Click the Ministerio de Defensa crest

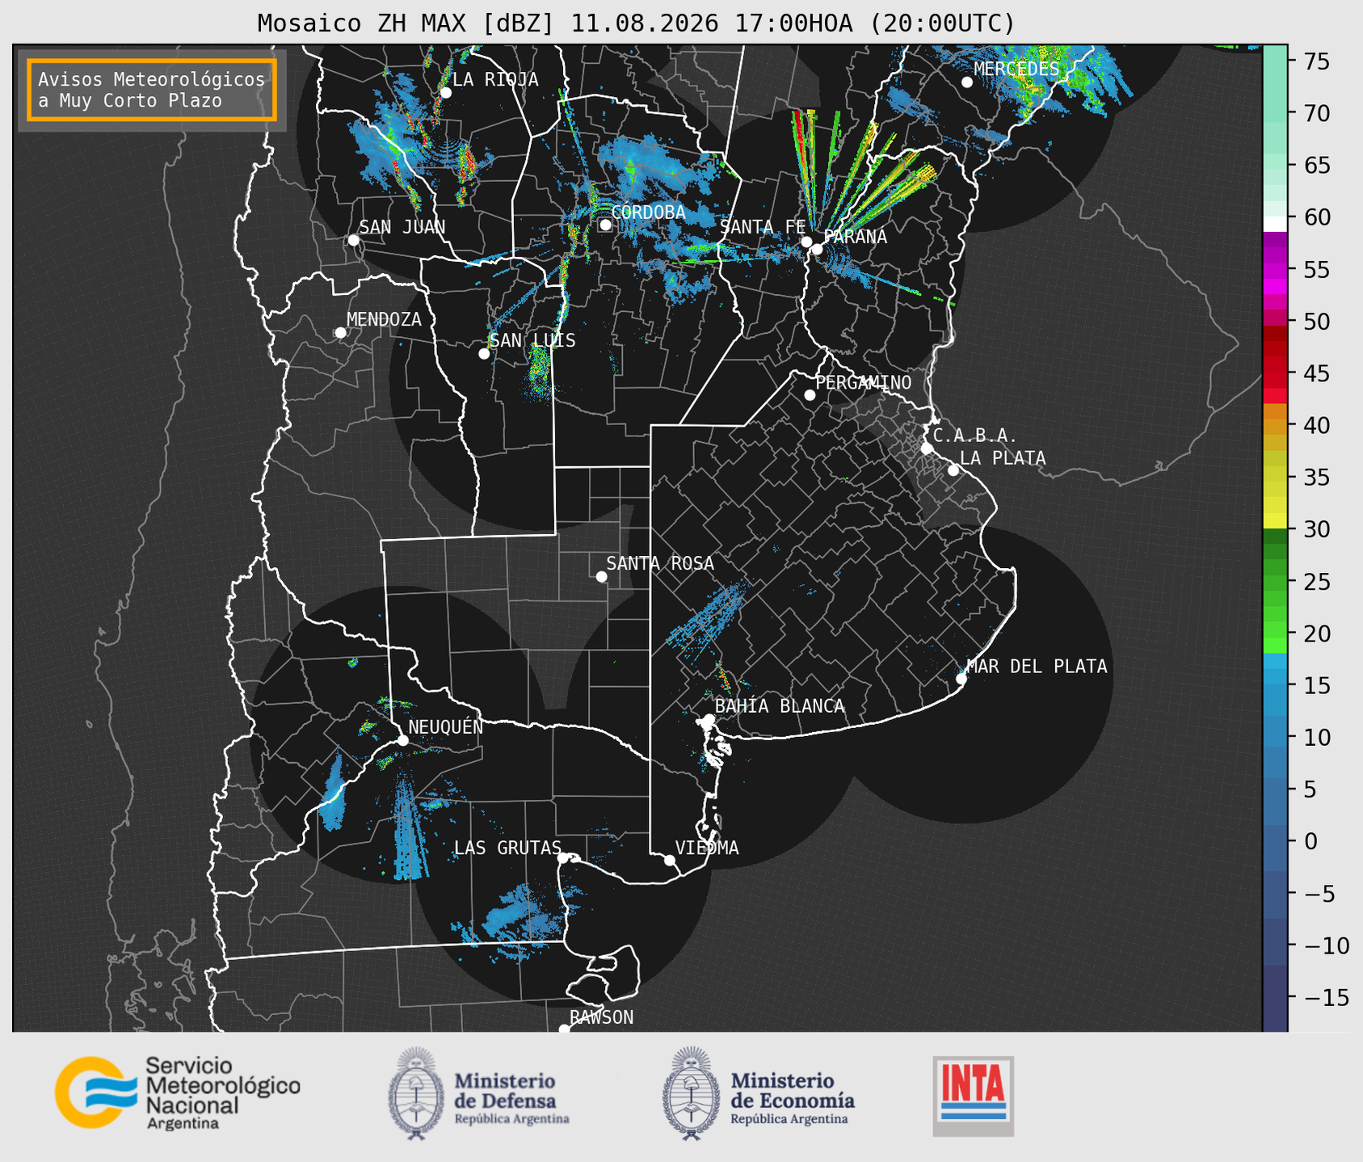pyautogui.click(x=415, y=1094)
